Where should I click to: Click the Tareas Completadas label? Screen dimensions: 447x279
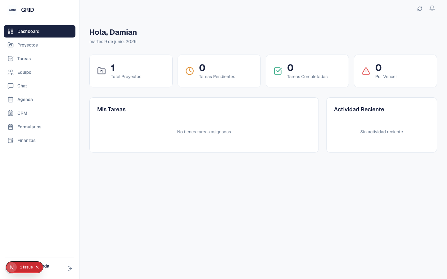pyautogui.click(x=307, y=77)
